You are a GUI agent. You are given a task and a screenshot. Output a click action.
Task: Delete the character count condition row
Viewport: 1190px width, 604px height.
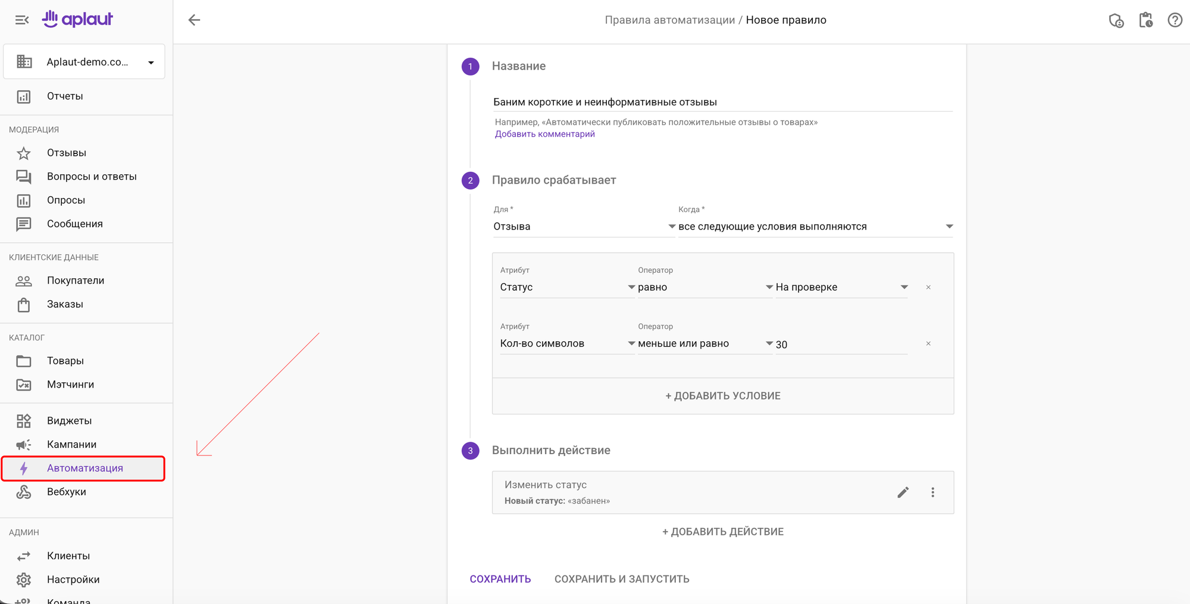pyautogui.click(x=928, y=344)
